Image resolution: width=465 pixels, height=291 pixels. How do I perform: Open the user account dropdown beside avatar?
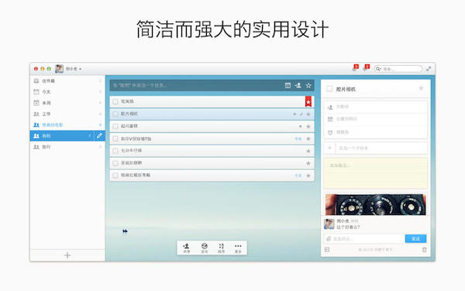pos(74,69)
